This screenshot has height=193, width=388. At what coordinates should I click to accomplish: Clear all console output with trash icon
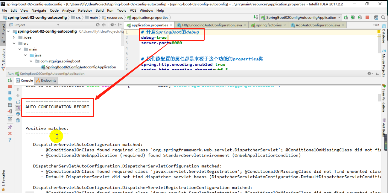[18, 120]
